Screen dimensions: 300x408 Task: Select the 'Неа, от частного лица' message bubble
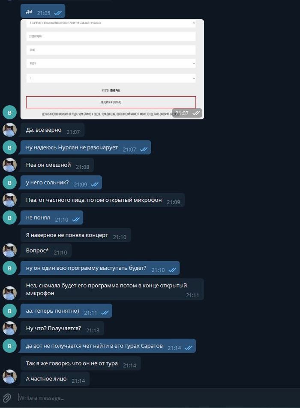pyautogui.click(x=102, y=200)
